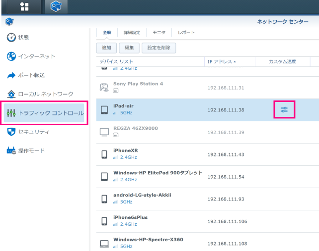Click IP address 192.168.111.108

pos(227,244)
